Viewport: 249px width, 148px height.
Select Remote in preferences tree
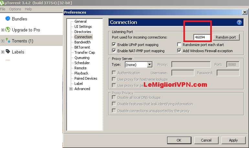click(x=81, y=68)
